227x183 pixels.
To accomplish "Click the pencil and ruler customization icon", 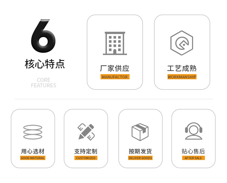I will point(86,132).
